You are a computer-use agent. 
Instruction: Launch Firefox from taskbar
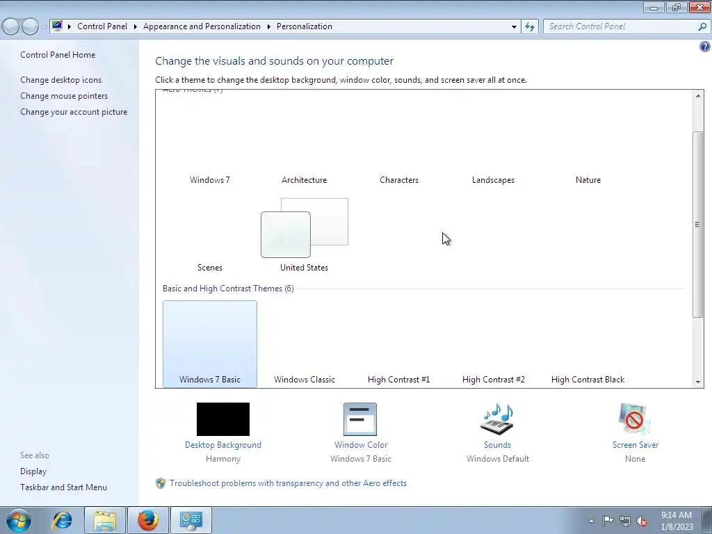coord(148,520)
